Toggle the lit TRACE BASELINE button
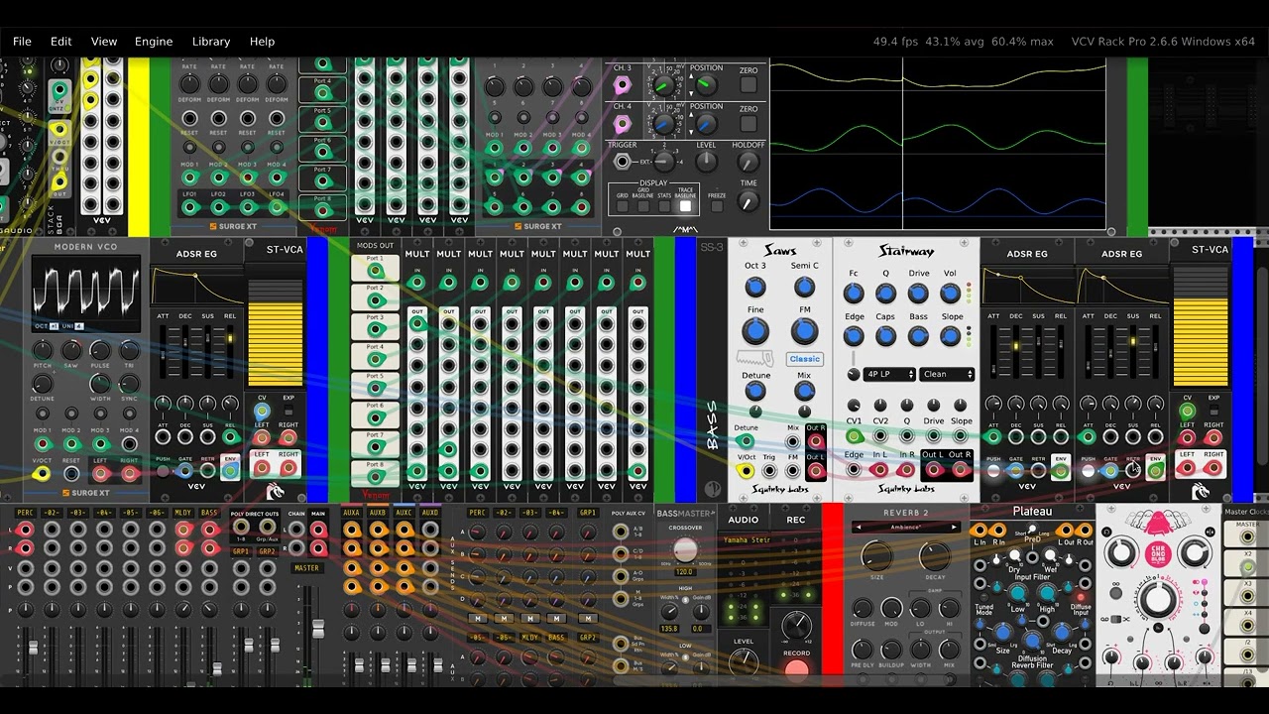 685,206
